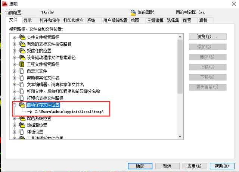239x172 pixels.
Task: Expand the 样板设置 tree node
Action: coord(14,132)
